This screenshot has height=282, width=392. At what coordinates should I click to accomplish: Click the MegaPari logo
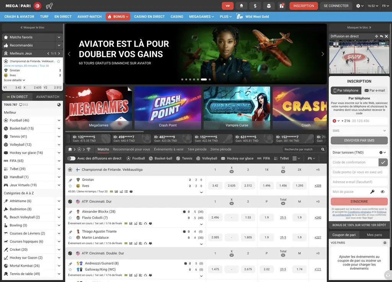[18, 6]
